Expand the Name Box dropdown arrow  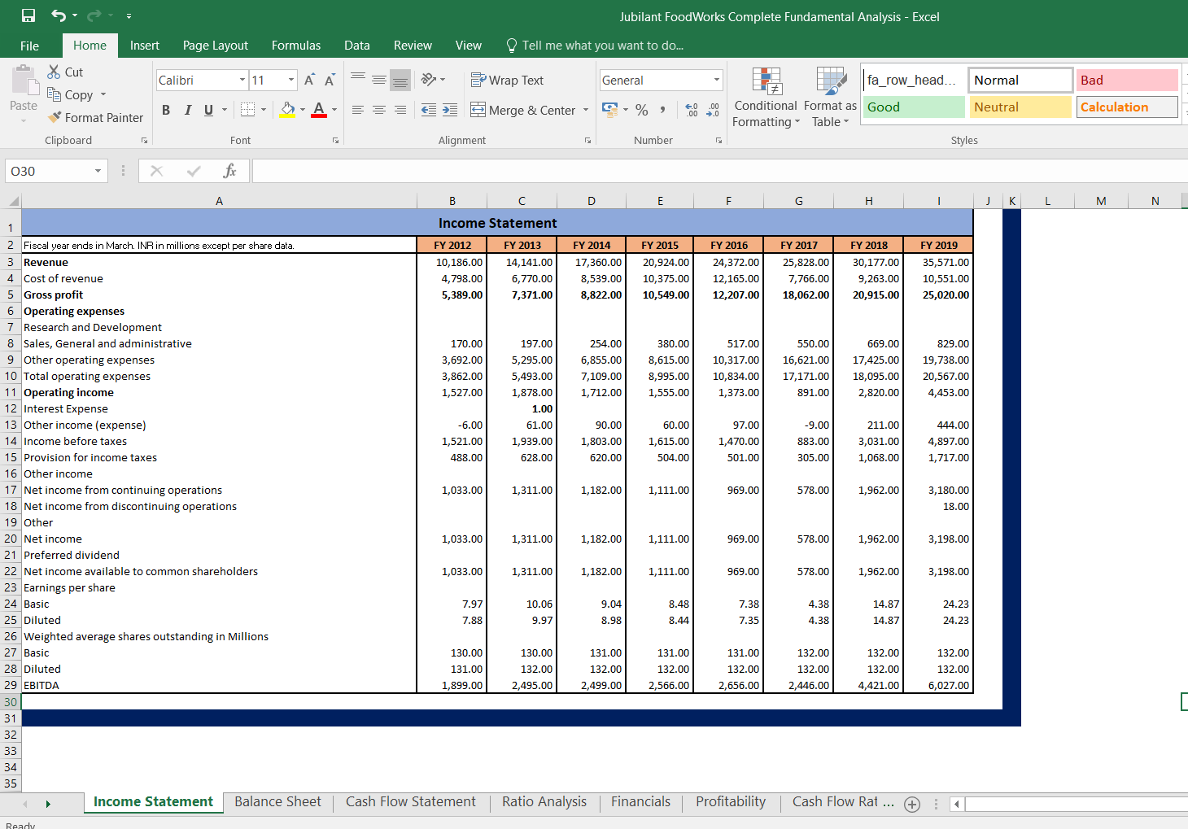pyautogui.click(x=98, y=171)
